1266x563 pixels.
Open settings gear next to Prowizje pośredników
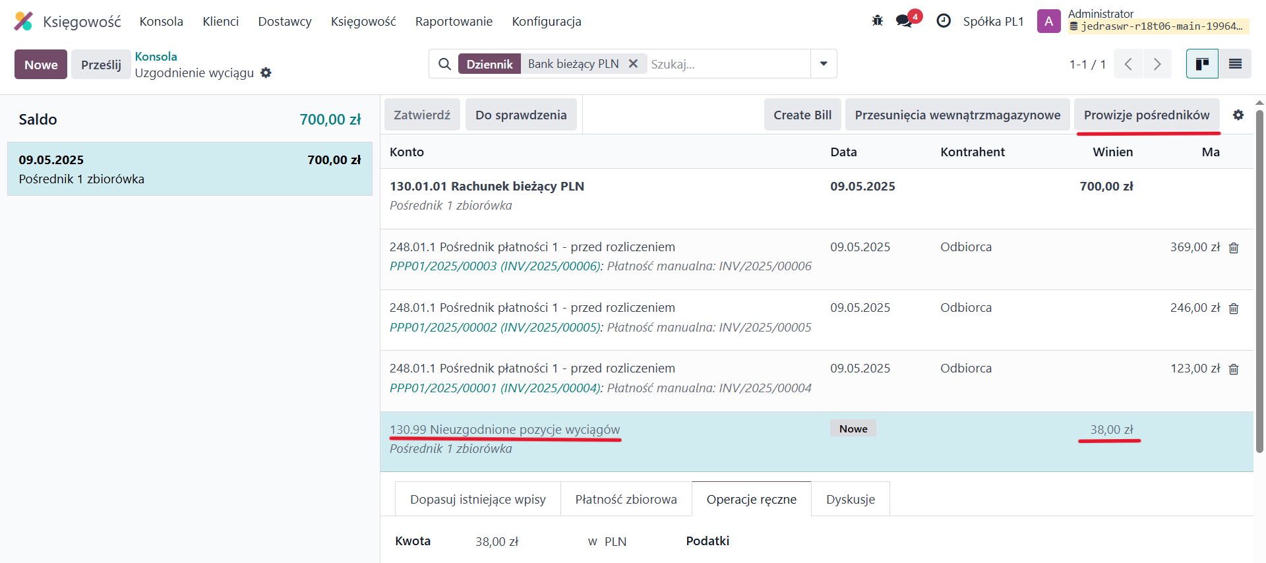point(1238,115)
